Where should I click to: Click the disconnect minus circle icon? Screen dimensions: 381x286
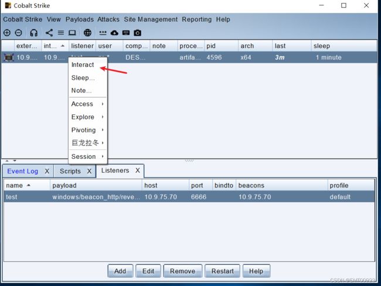pyautogui.click(x=19, y=33)
